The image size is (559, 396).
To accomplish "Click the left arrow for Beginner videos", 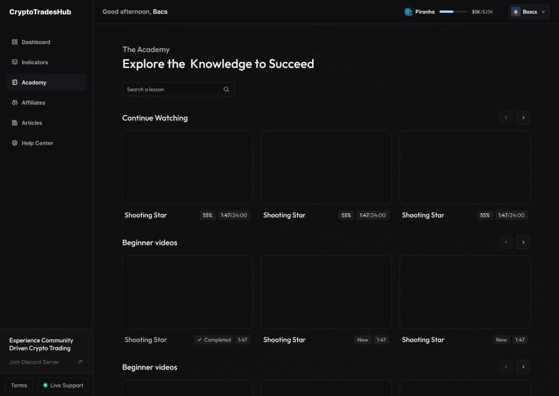I will click(505, 242).
